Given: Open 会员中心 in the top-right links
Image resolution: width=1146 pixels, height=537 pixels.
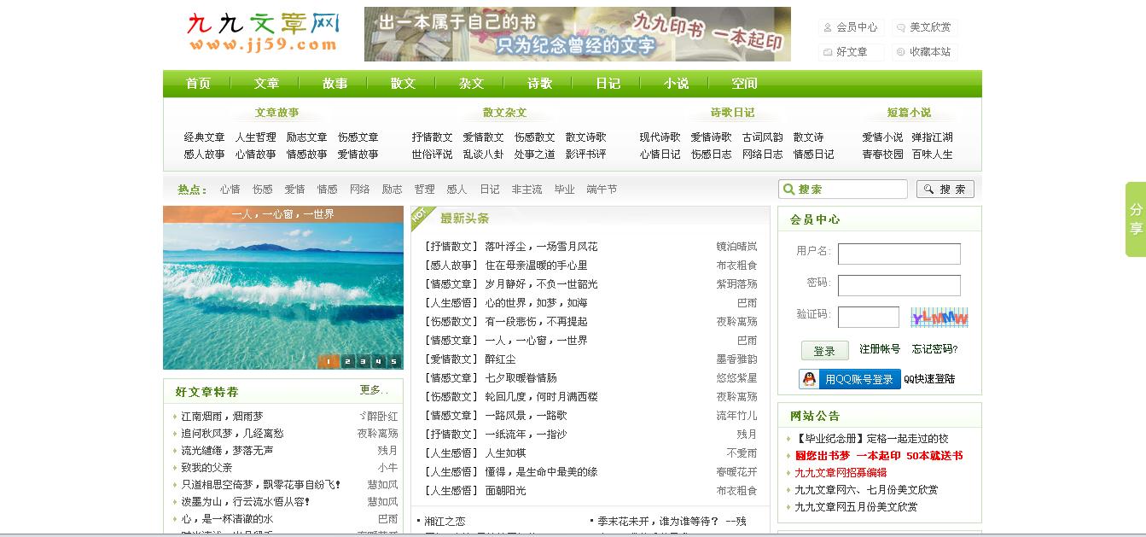Looking at the screenshot, I should [x=850, y=27].
